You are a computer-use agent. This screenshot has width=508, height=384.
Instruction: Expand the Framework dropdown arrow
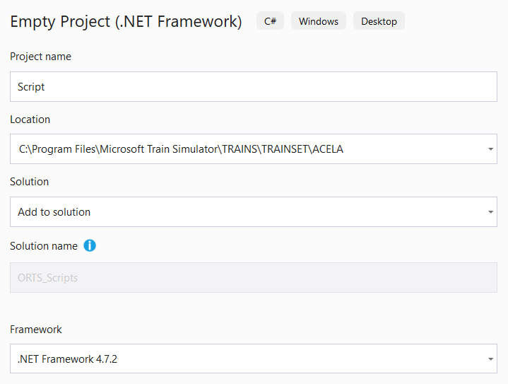click(490, 359)
